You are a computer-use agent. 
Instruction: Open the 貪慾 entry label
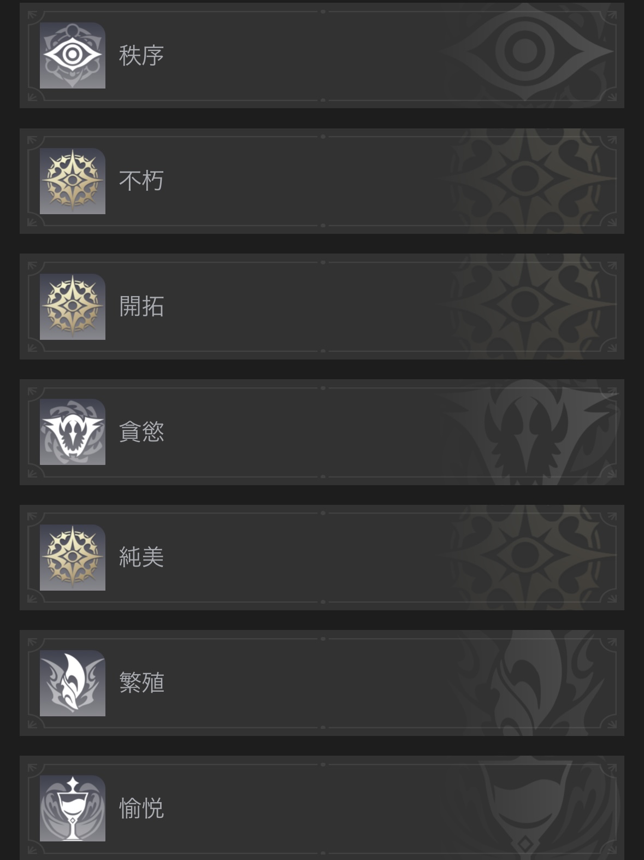click(x=141, y=432)
